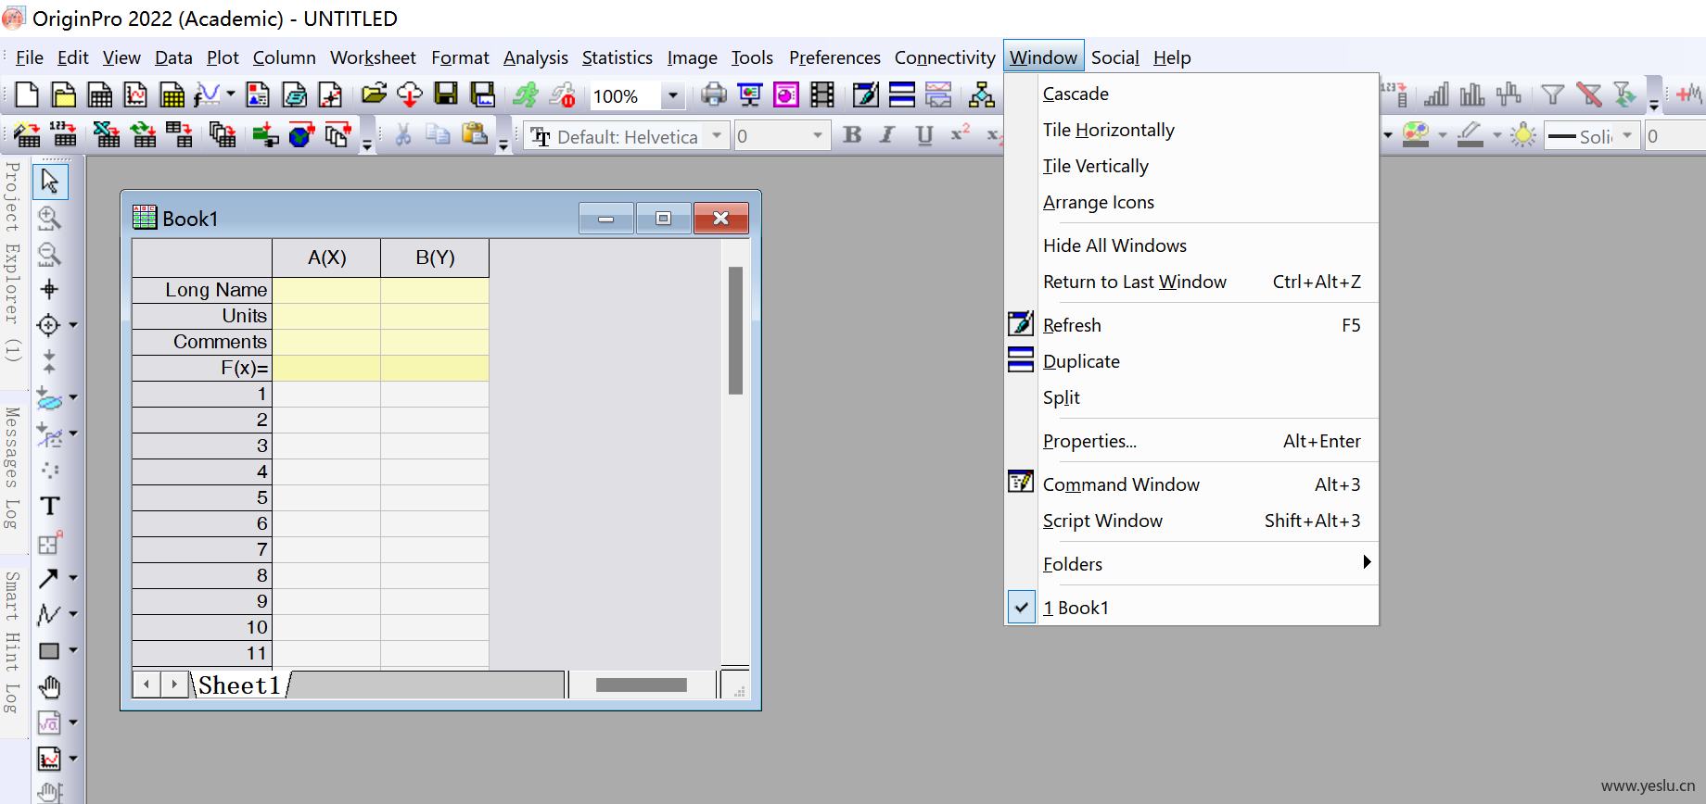This screenshot has width=1706, height=804.
Task: Select the B(Y) column header
Action: pyautogui.click(x=435, y=258)
